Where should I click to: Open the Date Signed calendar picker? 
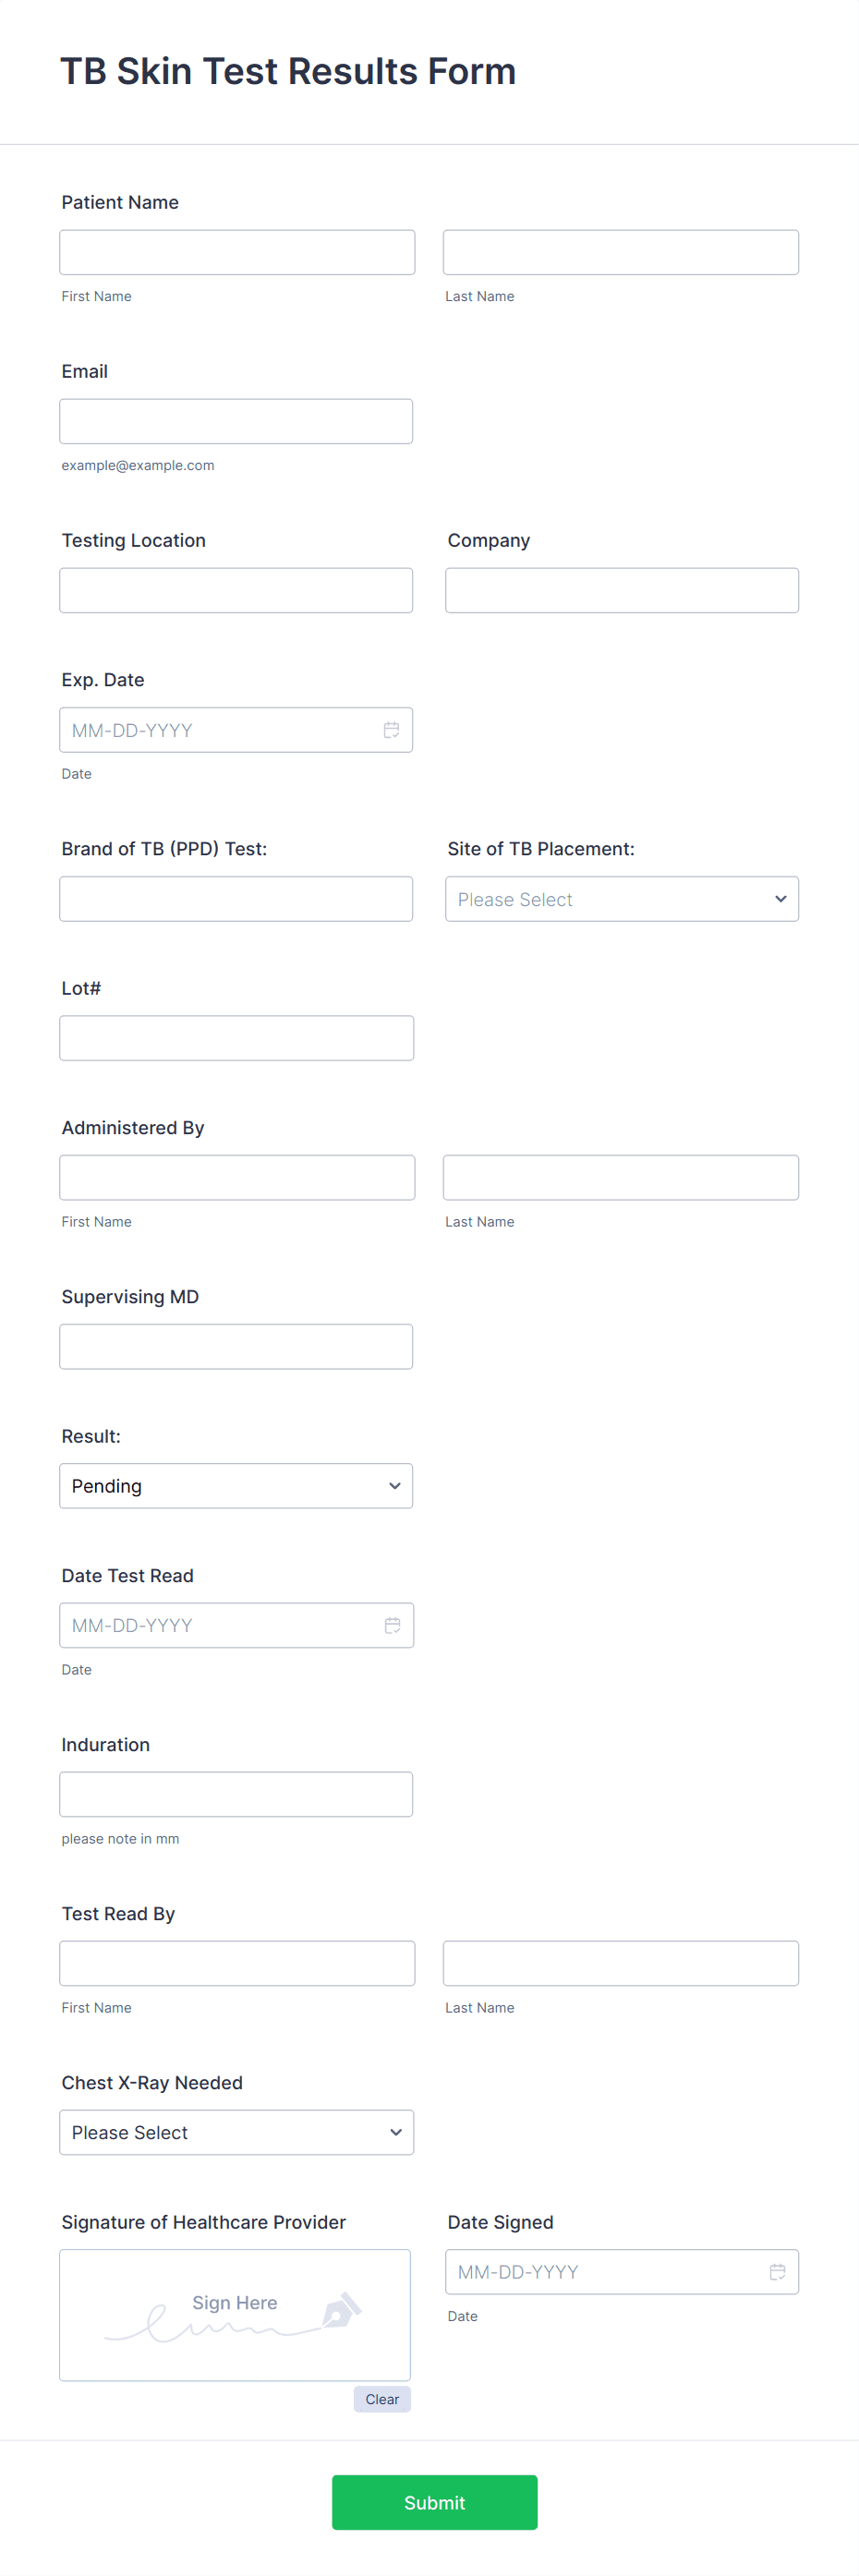tap(778, 2272)
